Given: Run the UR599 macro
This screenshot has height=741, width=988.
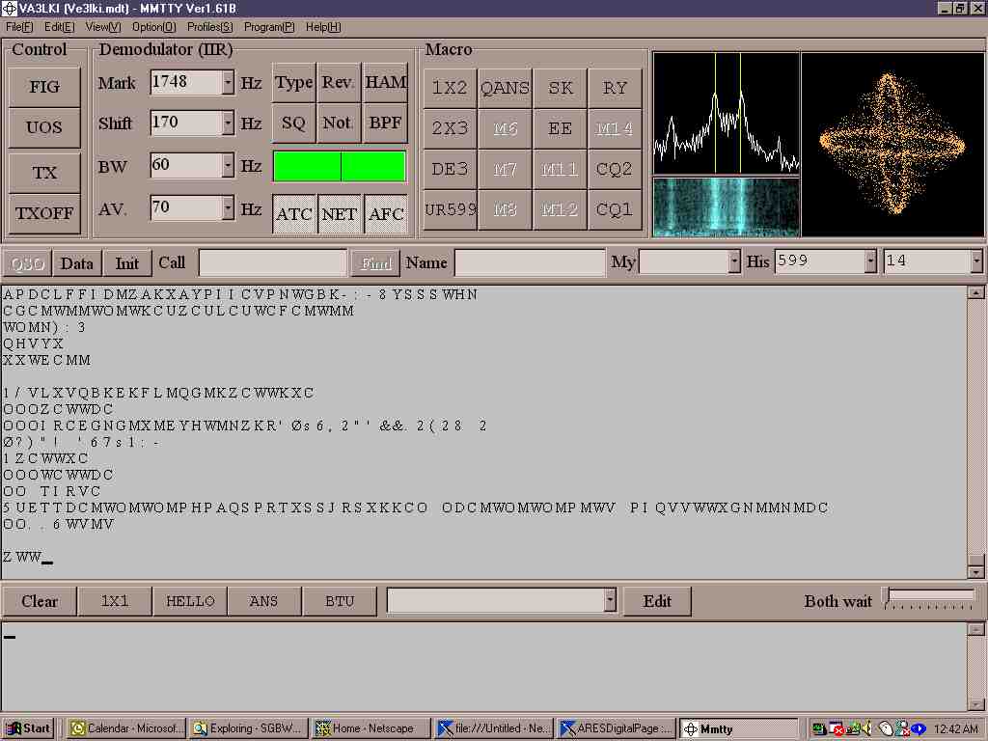Looking at the screenshot, I should (450, 209).
